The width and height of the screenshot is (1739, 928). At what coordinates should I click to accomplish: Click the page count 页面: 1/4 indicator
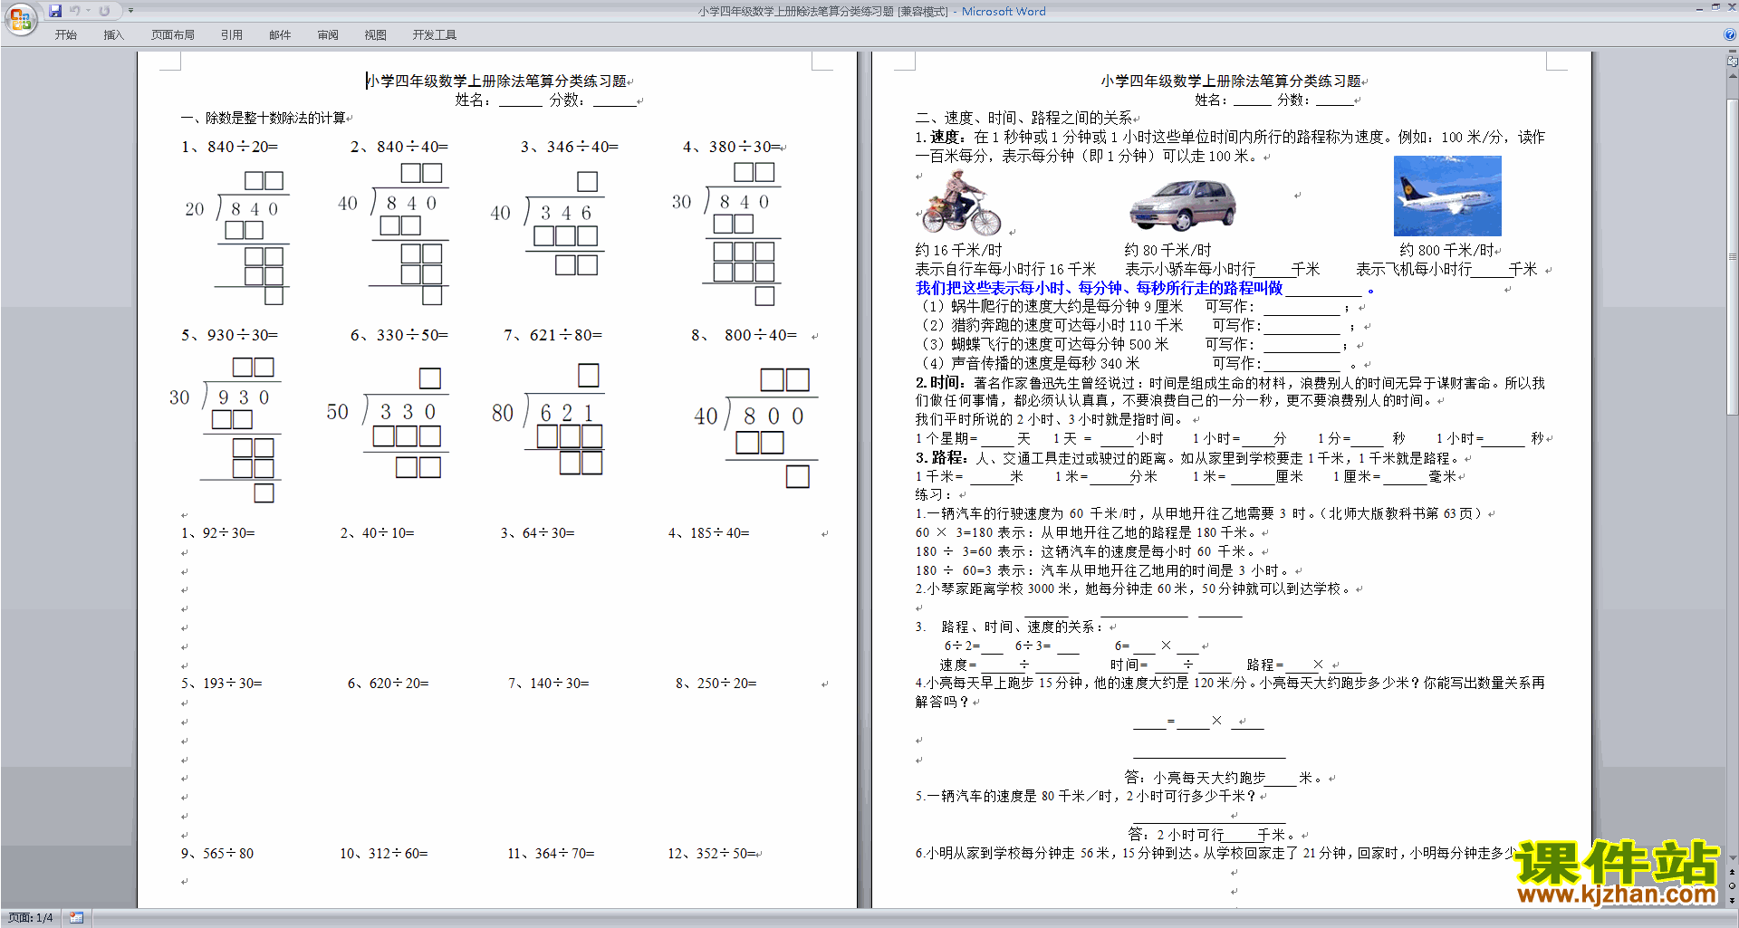point(31,918)
